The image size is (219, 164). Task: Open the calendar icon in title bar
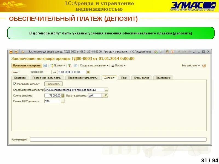click(x=172, y=52)
